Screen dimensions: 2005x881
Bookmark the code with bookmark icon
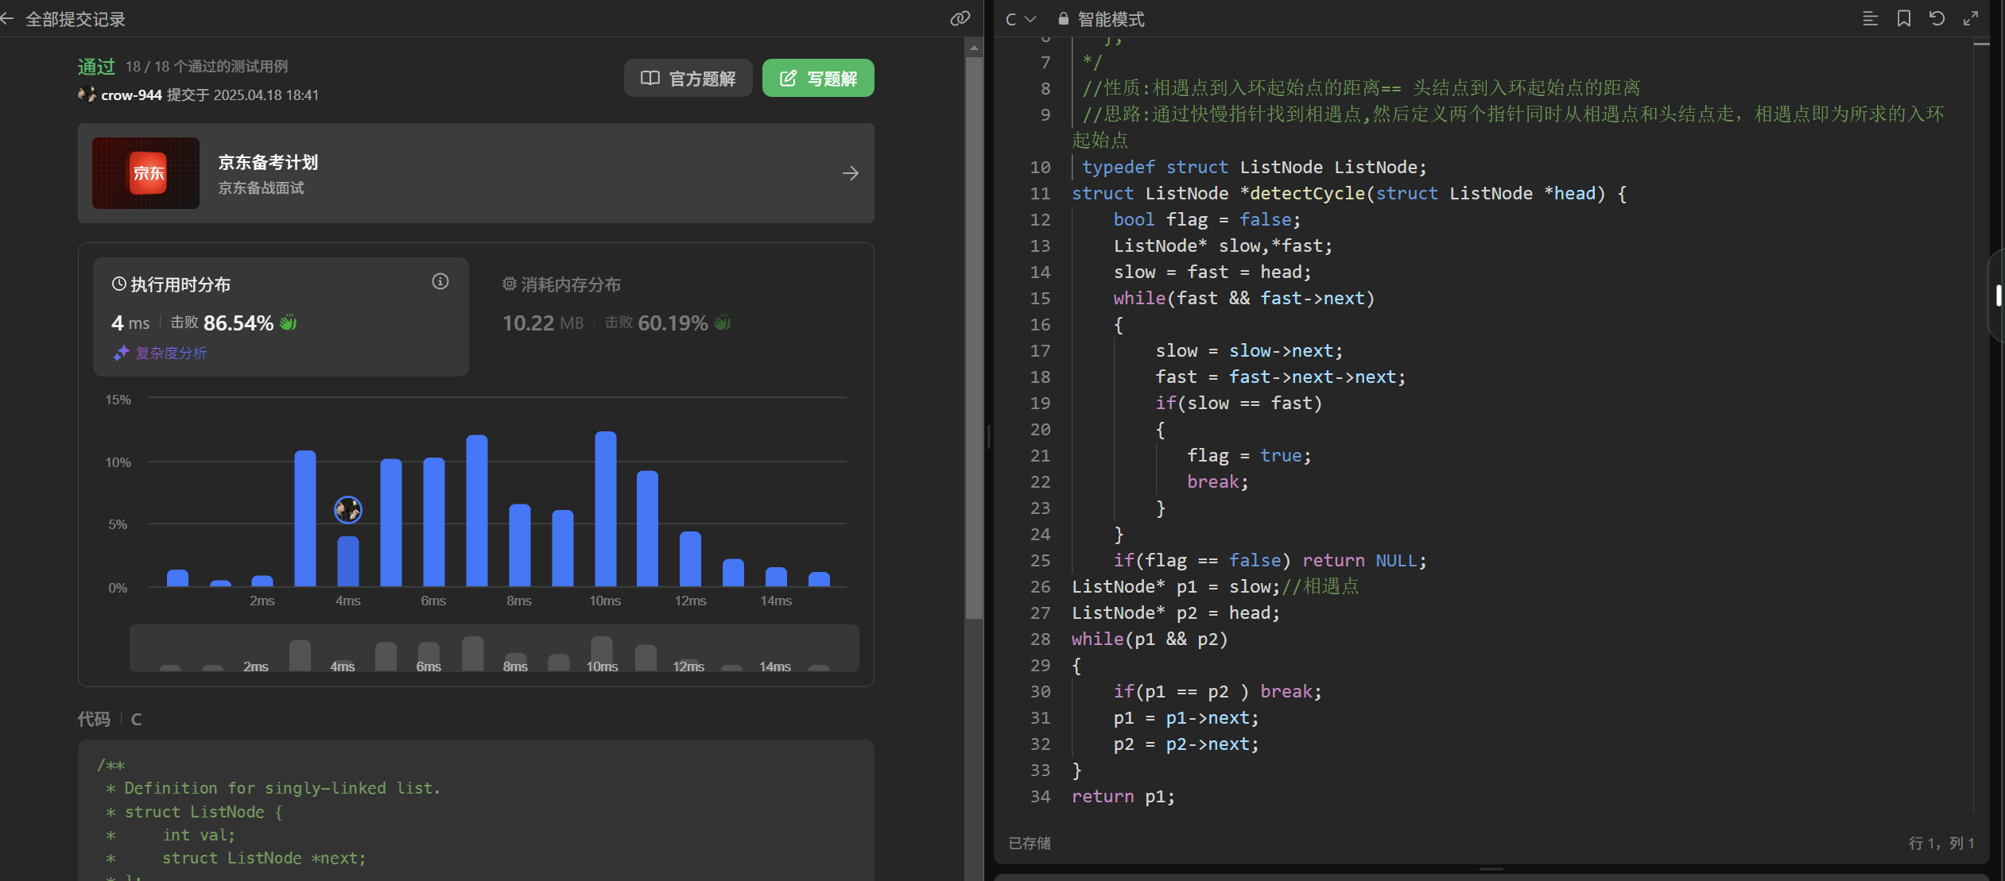[x=1903, y=18]
